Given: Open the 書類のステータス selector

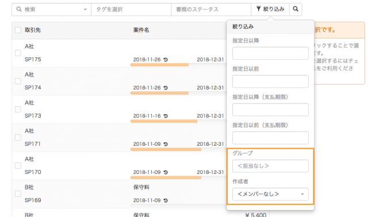Looking at the screenshot, I should point(211,9).
